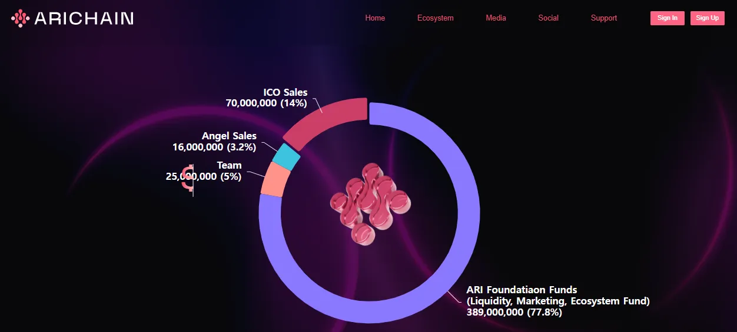Open the Ecosystem menu item
This screenshot has height=332, width=737.
pos(436,18)
